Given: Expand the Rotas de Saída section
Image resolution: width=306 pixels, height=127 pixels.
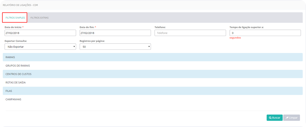Looking at the screenshot, I should click(x=16, y=82).
